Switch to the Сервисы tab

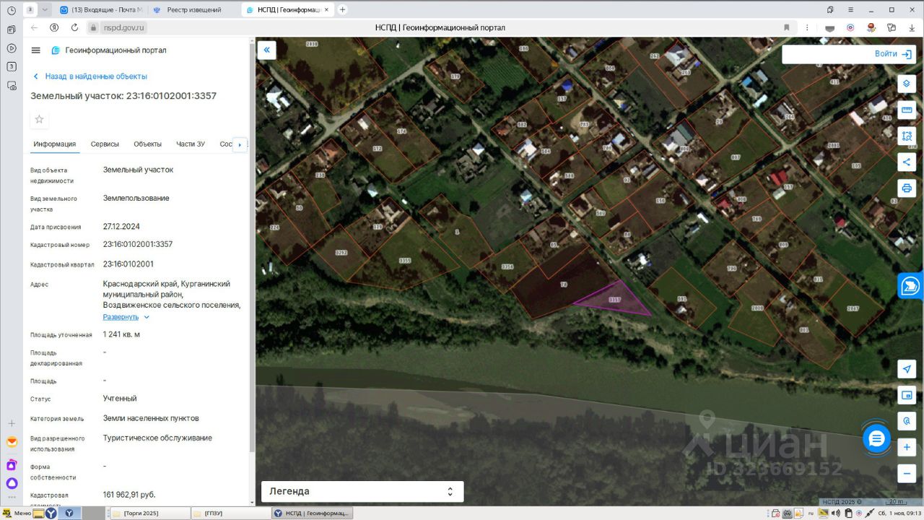105,144
